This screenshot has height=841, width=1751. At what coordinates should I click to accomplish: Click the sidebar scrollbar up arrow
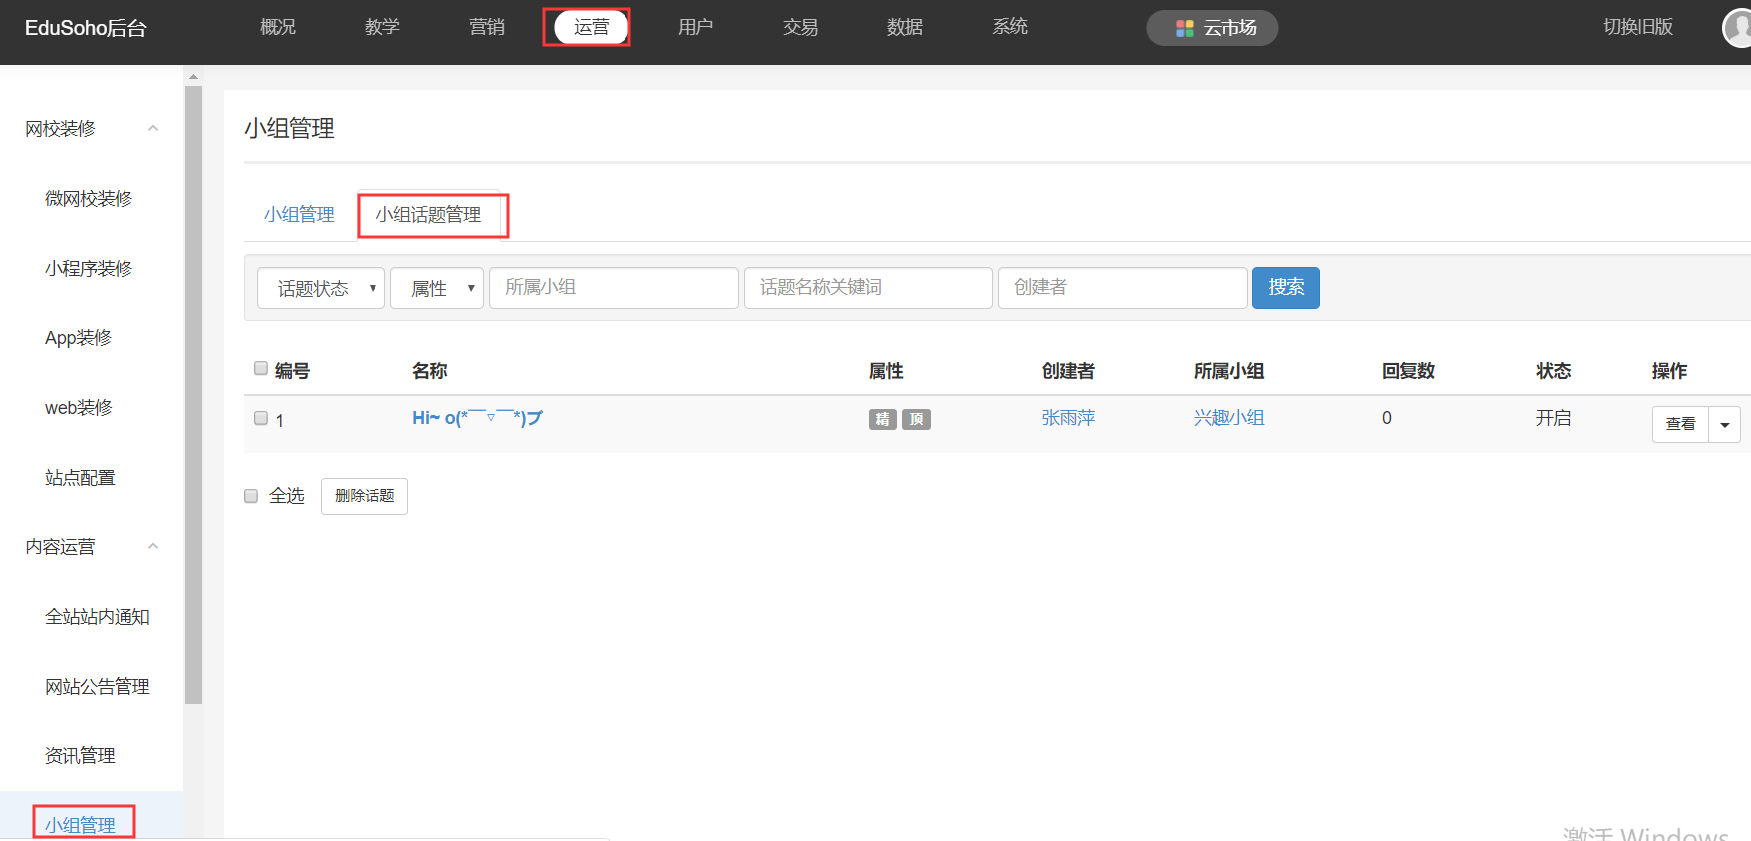[193, 76]
